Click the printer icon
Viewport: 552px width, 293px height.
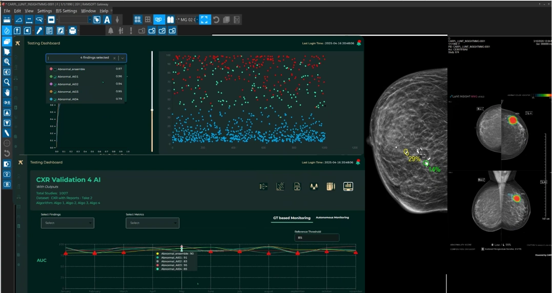[72, 31]
